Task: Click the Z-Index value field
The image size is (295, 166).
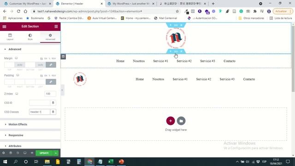Action: coord(50,94)
